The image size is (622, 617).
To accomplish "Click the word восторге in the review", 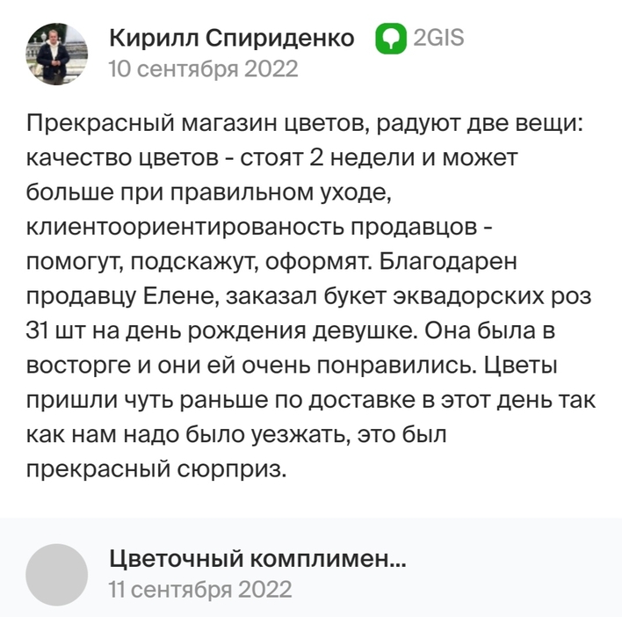I will click(78, 367).
